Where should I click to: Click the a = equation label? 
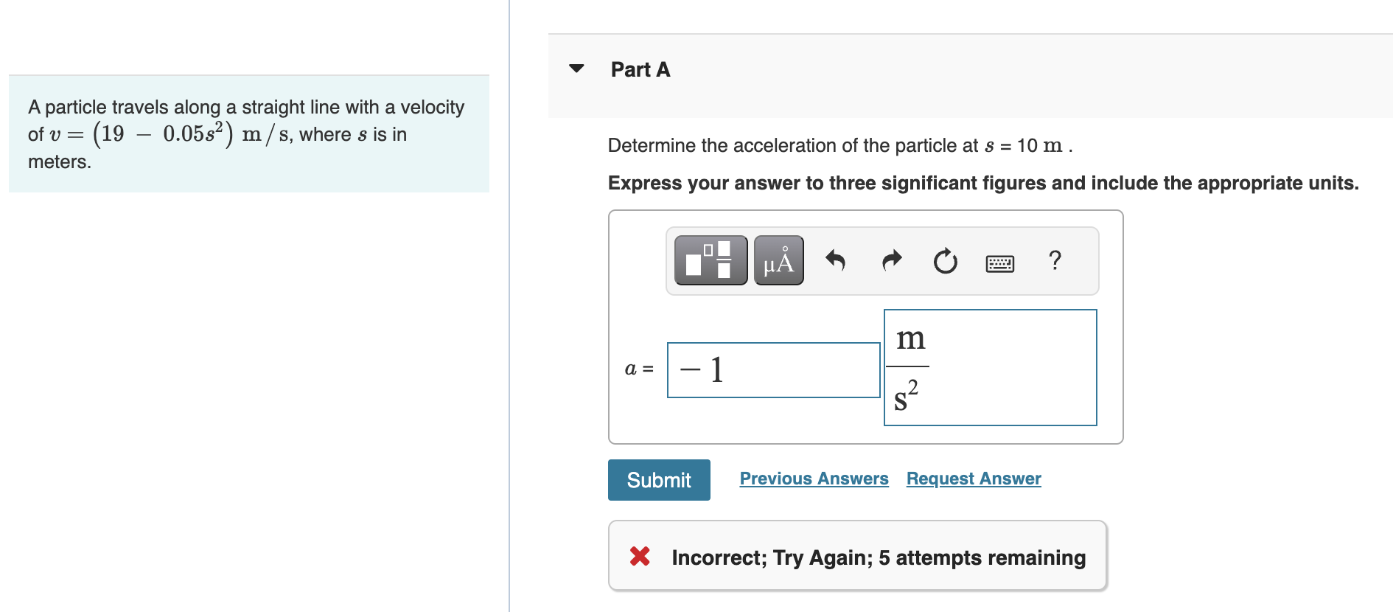point(638,369)
